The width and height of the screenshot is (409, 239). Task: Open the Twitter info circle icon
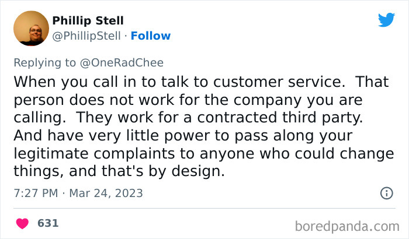coord(386,192)
